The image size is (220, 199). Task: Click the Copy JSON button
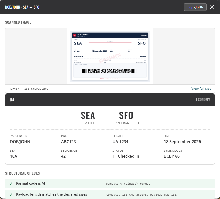195,7
